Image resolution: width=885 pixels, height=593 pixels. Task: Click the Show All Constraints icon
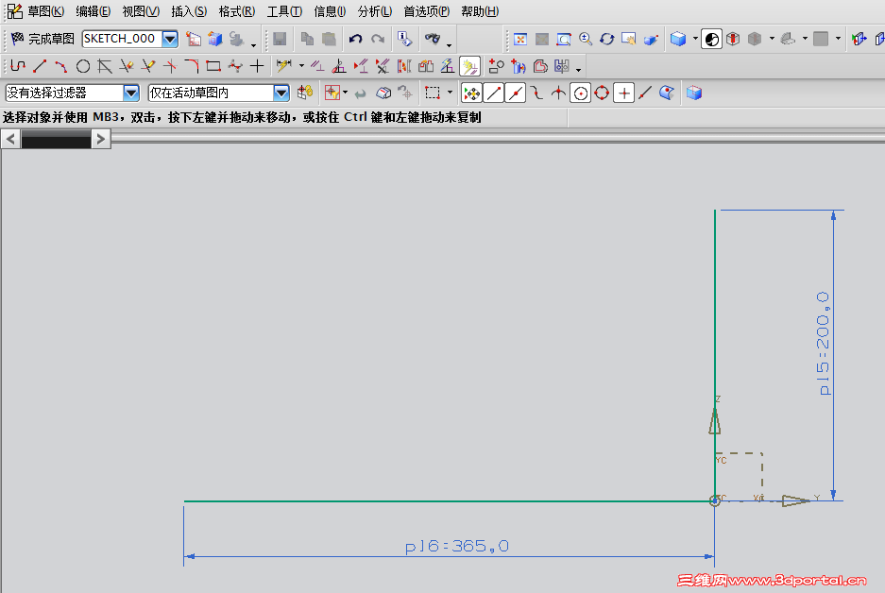361,67
